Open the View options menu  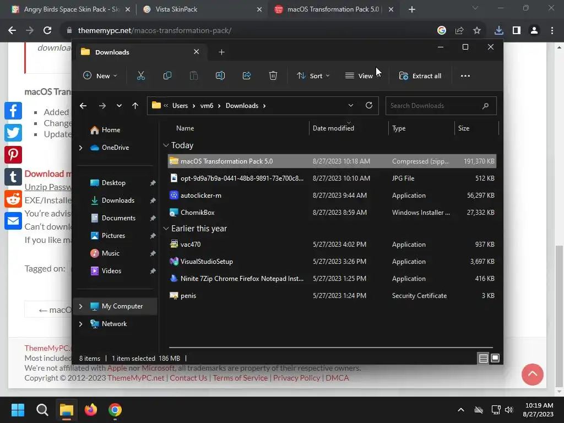pyautogui.click(x=359, y=76)
